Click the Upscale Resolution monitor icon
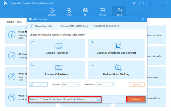This screenshot has width=171, height=111. point(59,46)
